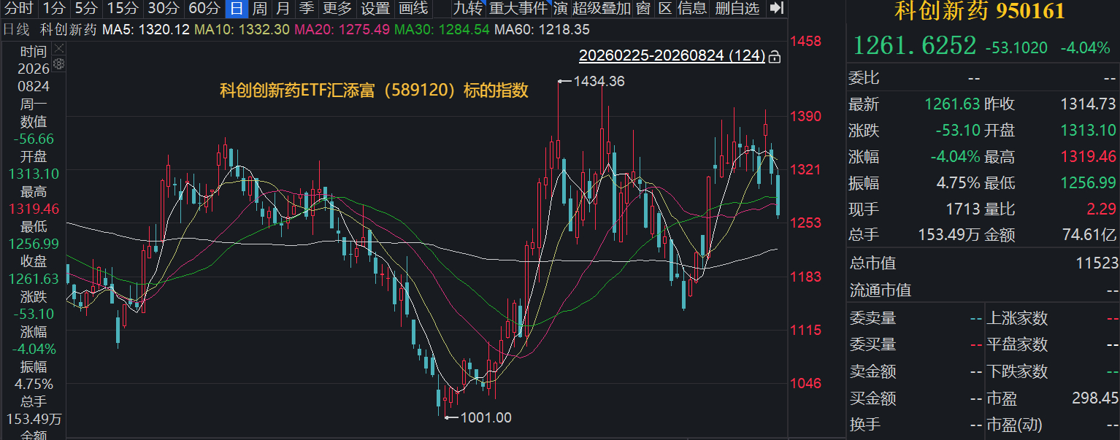Screen dimensions: 1120x440
Task: Open info panel gear settings
Action: 59,63
